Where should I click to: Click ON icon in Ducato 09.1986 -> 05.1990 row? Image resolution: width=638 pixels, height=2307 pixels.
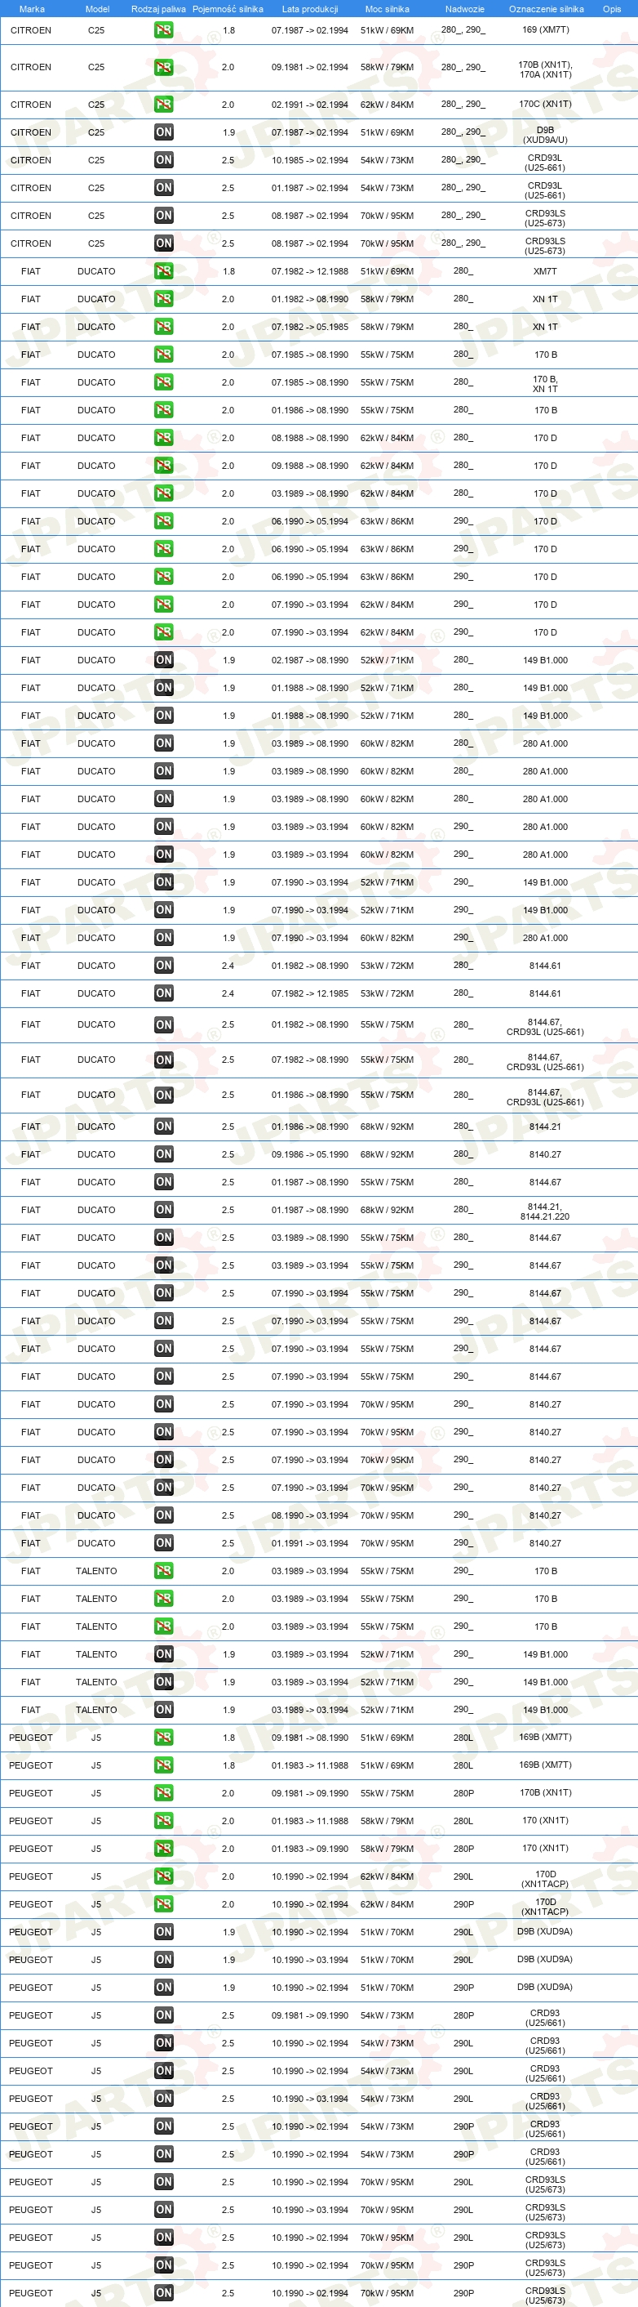pyautogui.click(x=164, y=1154)
